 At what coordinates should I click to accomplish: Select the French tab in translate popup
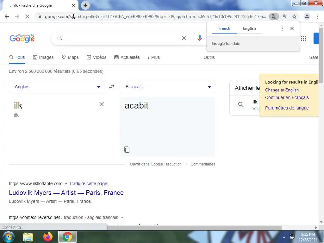pyautogui.click(x=224, y=28)
